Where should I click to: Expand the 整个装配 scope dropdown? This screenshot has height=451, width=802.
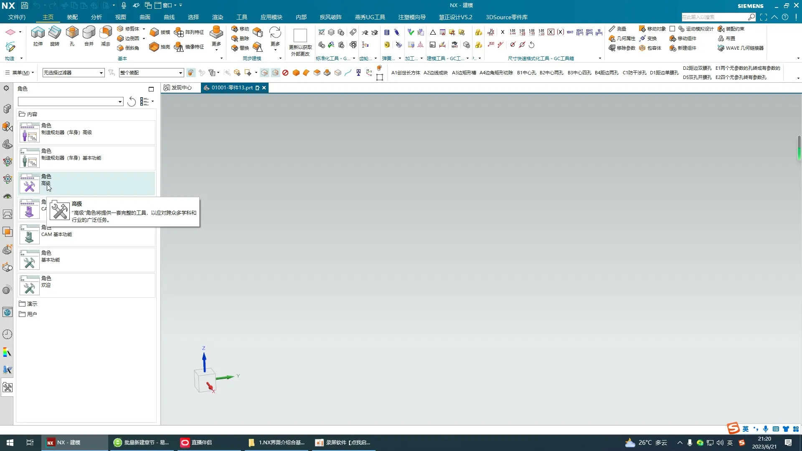[151, 73]
